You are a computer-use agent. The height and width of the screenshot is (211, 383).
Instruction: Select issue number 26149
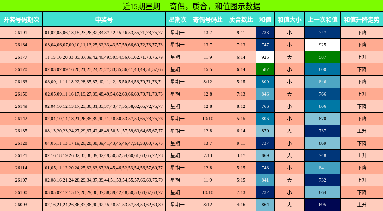[x=21, y=106]
